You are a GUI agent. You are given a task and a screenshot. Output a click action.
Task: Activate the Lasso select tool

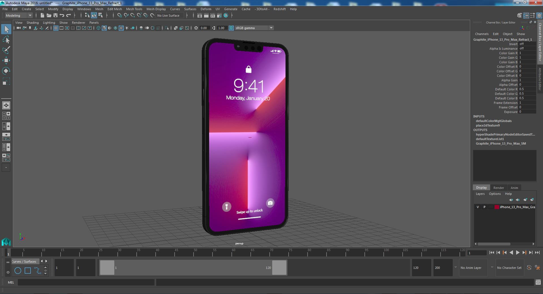(6, 40)
